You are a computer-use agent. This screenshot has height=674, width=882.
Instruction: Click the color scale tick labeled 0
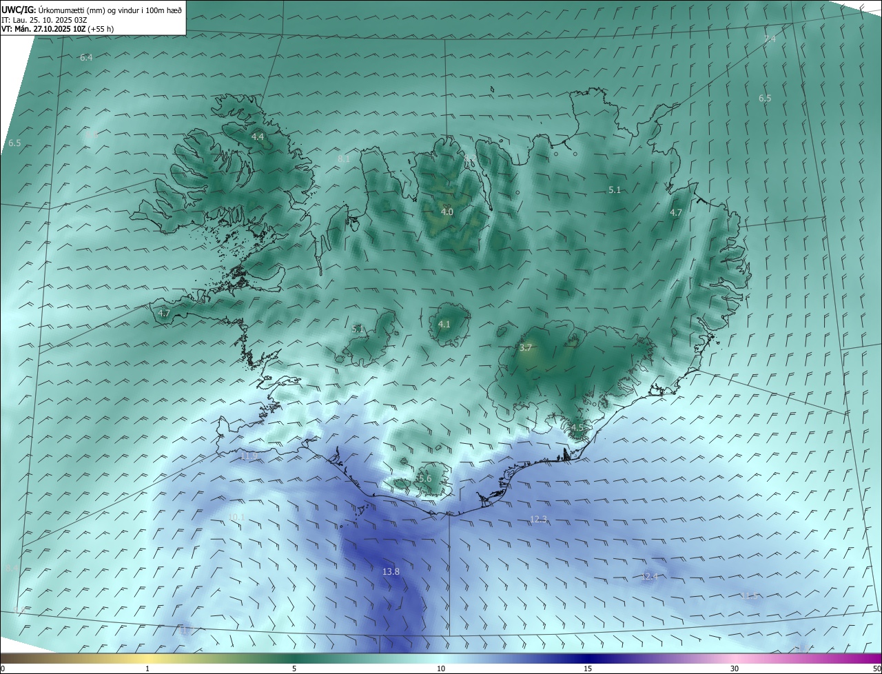3,668
